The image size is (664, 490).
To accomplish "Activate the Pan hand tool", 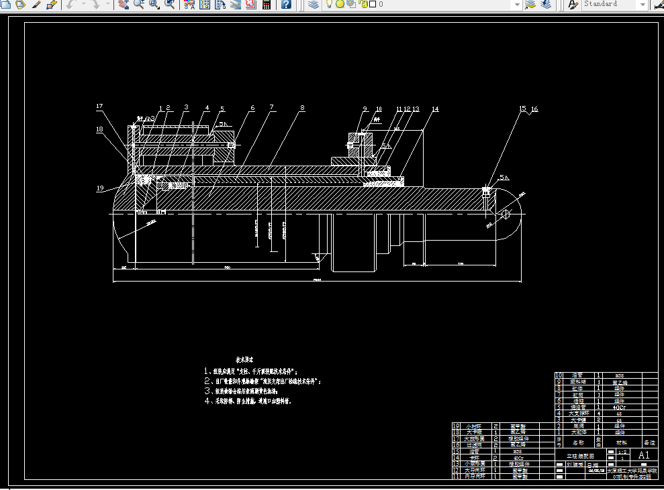I will 124,4.
